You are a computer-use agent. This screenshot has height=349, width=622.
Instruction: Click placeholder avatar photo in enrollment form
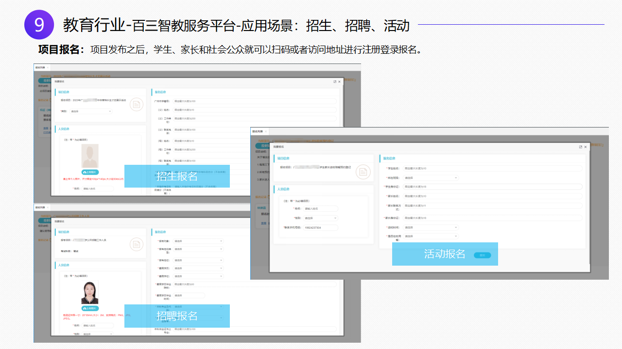[x=90, y=156]
